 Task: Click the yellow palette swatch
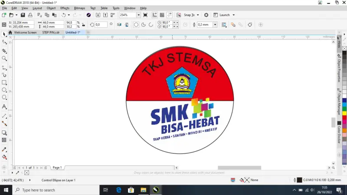click(344, 114)
